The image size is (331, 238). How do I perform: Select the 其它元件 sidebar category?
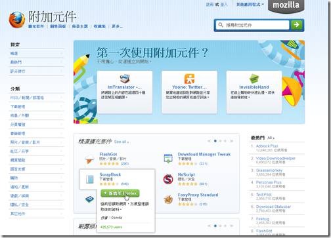coord(36,214)
